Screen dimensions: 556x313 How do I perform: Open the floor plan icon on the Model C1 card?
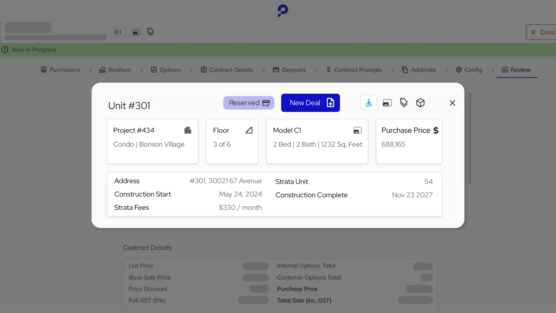357,130
